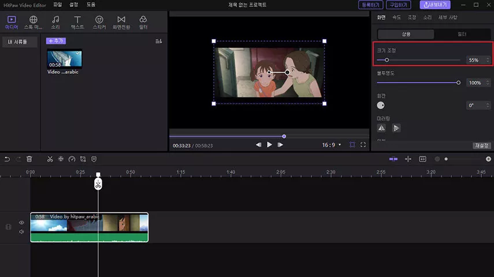
Task: Open the File (파일) menu
Action: tap(58, 5)
